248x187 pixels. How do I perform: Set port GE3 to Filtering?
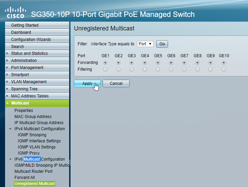pyautogui.click(x=132, y=69)
